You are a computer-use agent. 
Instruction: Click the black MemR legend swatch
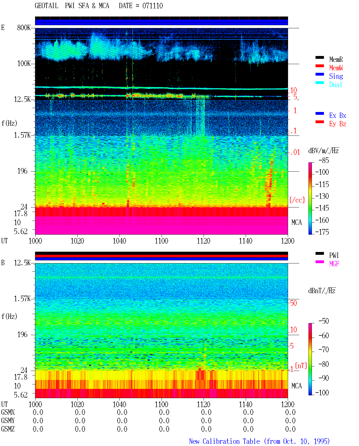[320, 57]
